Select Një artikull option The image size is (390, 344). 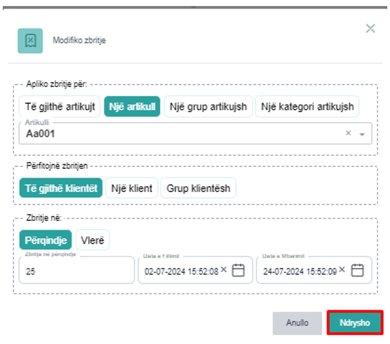(132, 106)
